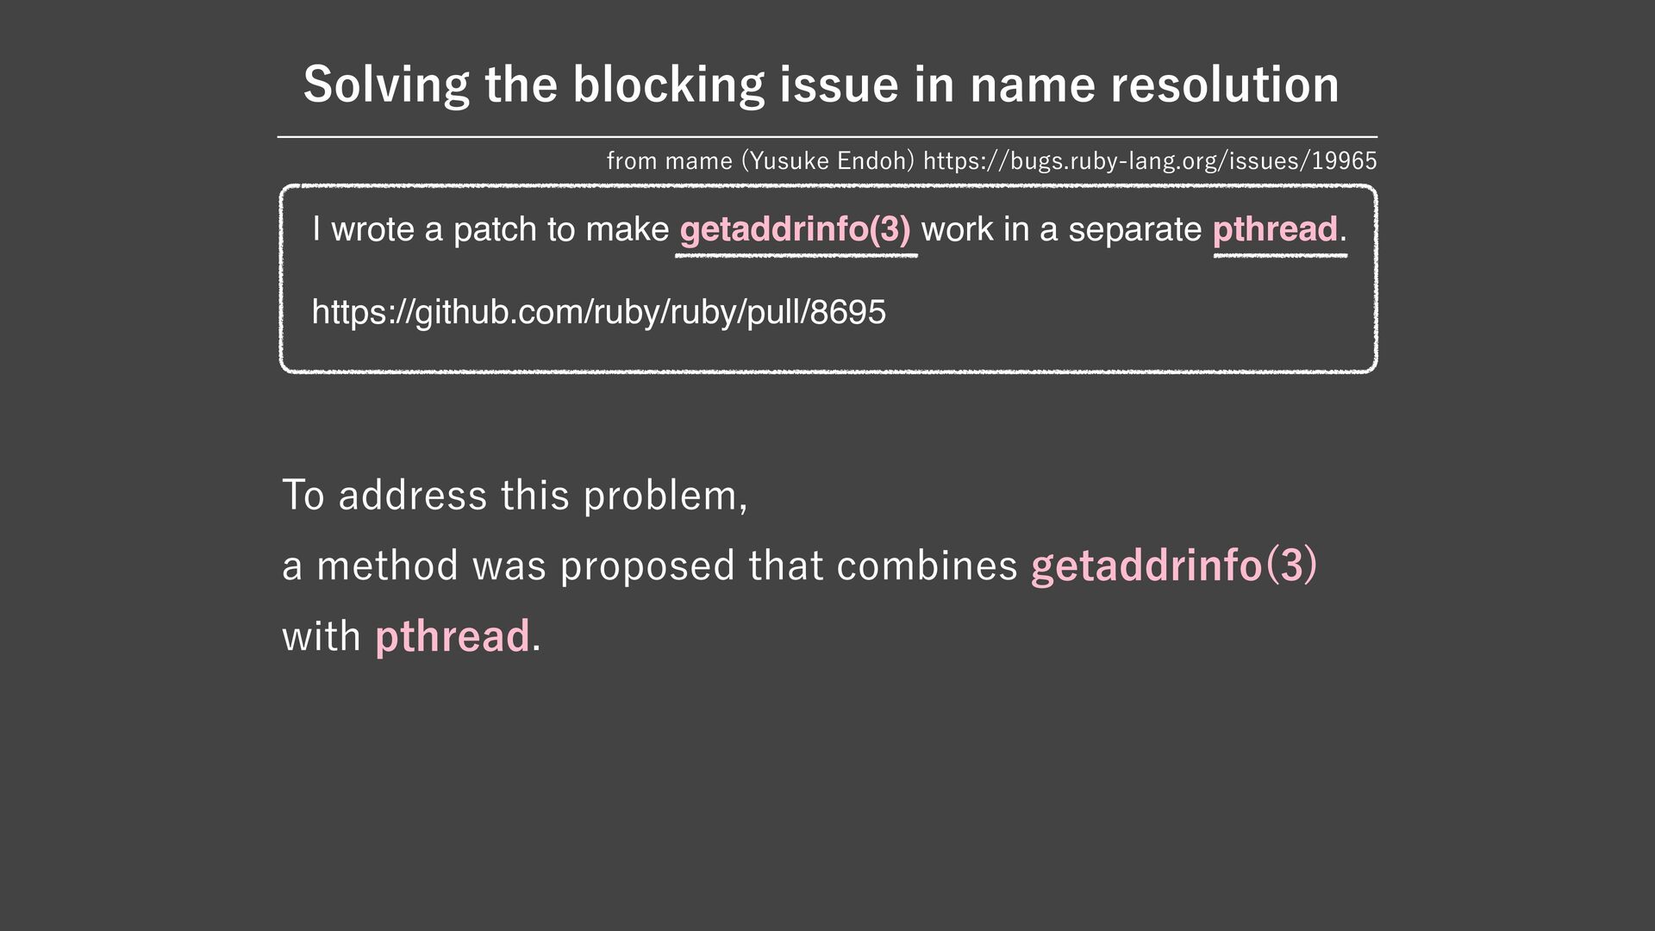
Task: Click the word "Solving" in the title
Action: (386, 85)
